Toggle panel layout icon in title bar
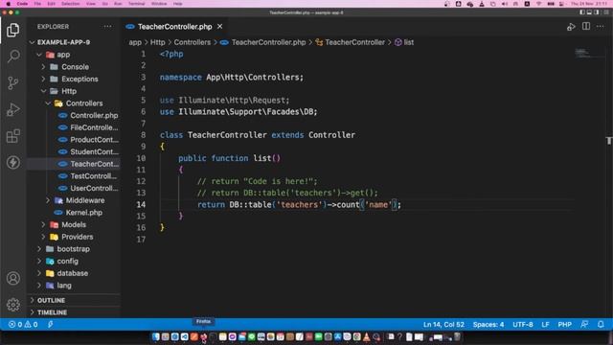 589,12
